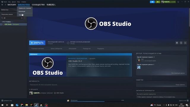
Task: Open Друзья и чат at bottom right
Action: 183,100
